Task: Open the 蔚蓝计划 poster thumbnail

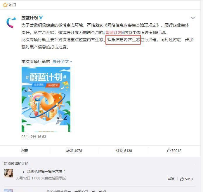Action: (46, 99)
